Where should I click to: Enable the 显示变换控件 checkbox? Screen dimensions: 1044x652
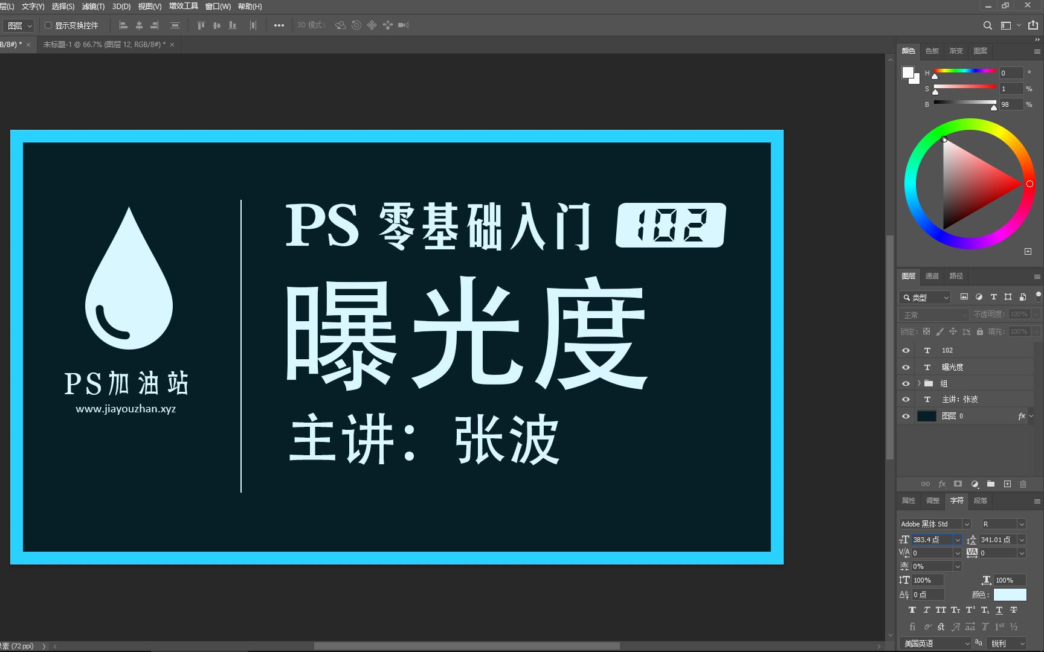[48, 25]
